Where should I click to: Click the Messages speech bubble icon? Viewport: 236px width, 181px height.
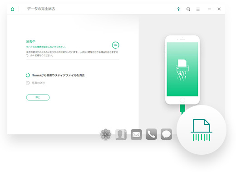(x=166, y=134)
